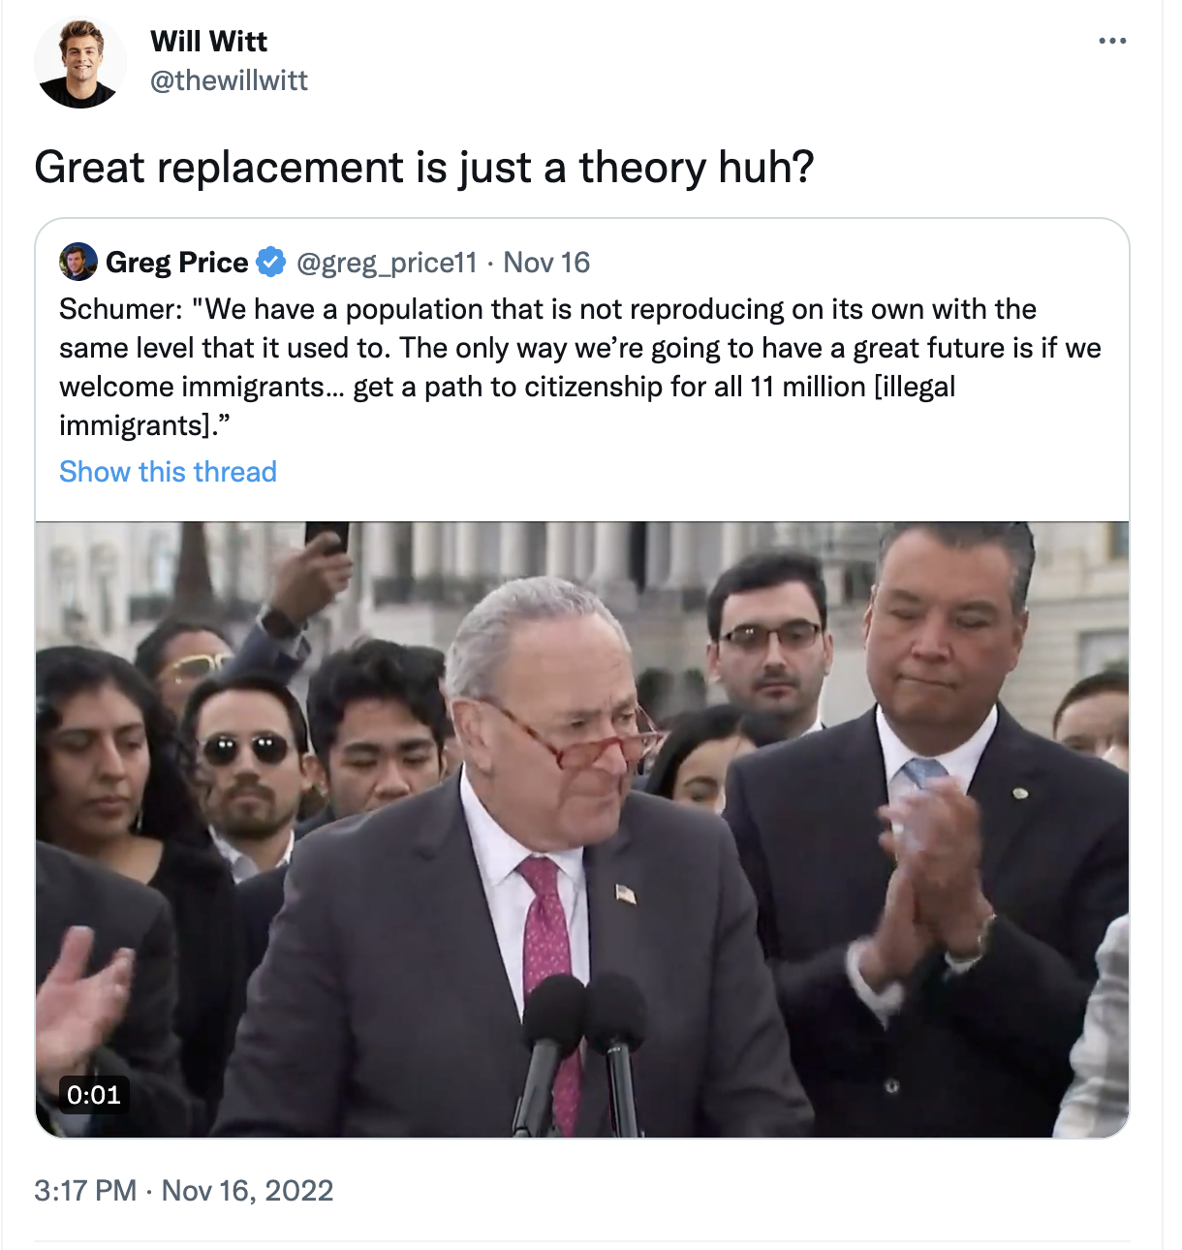Screen dimensions: 1182x1250
Task: Click the 0:01 video duration badge
Action: coord(94,1095)
